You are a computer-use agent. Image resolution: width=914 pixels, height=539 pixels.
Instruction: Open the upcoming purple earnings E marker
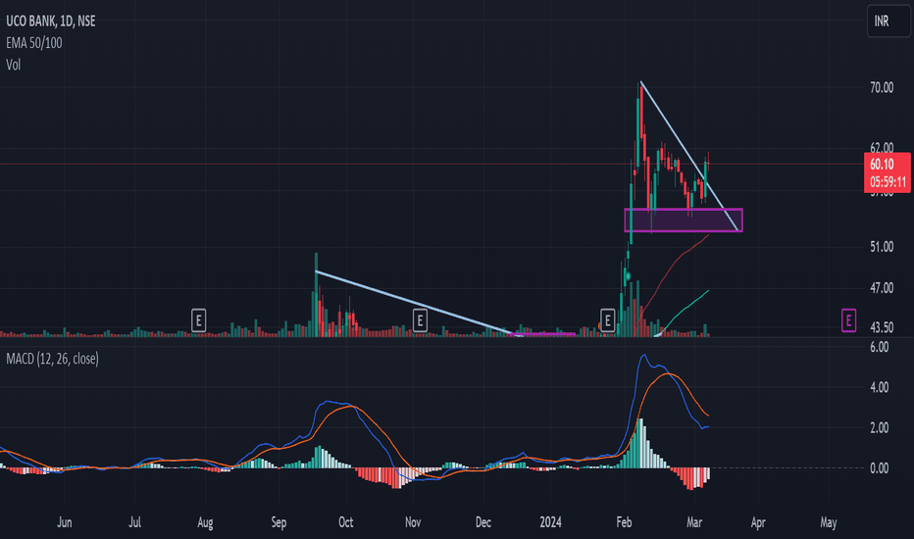tap(848, 320)
